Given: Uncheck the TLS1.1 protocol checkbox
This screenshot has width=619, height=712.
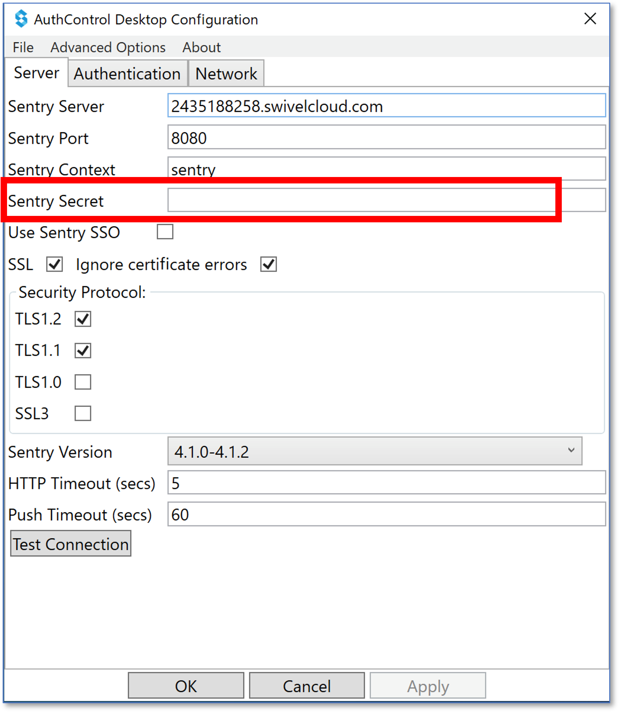Looking at the screenshot, I should (83, 350).
